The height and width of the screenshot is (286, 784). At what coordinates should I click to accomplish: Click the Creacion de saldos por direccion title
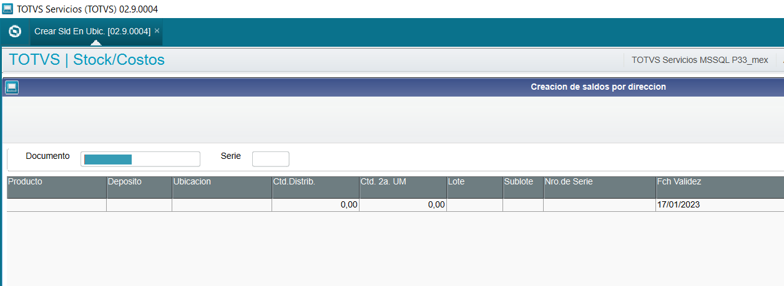pyautogui.click(x=598, y=87)
